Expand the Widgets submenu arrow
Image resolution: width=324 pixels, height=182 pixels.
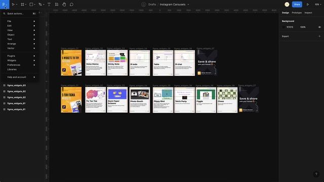pos(34,61)
